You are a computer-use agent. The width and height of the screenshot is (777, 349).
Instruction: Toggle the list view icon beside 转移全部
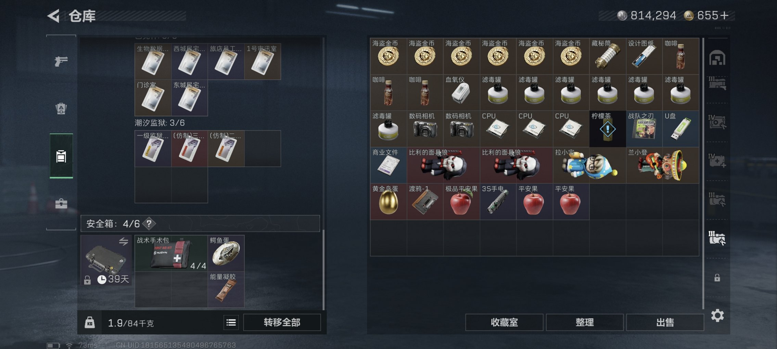point(231,322)
